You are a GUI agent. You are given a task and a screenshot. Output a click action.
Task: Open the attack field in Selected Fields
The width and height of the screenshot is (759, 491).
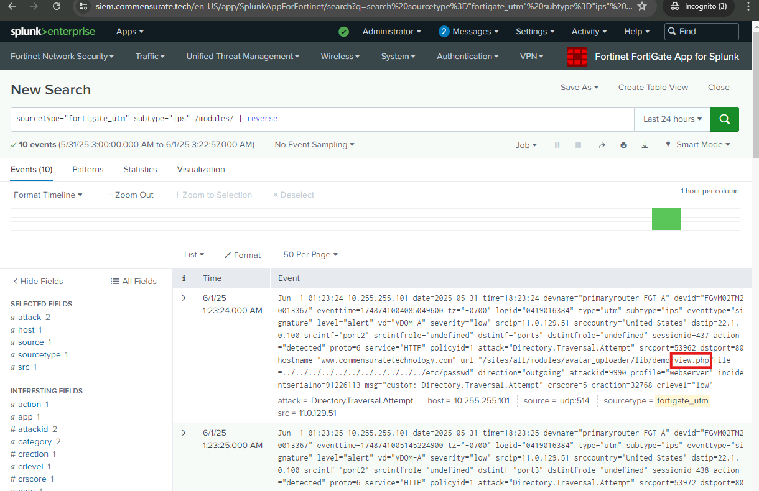[29, 318]
